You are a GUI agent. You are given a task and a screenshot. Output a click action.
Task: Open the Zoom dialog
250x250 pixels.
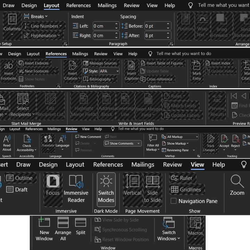pyautogui.click(x=237, y=185)
